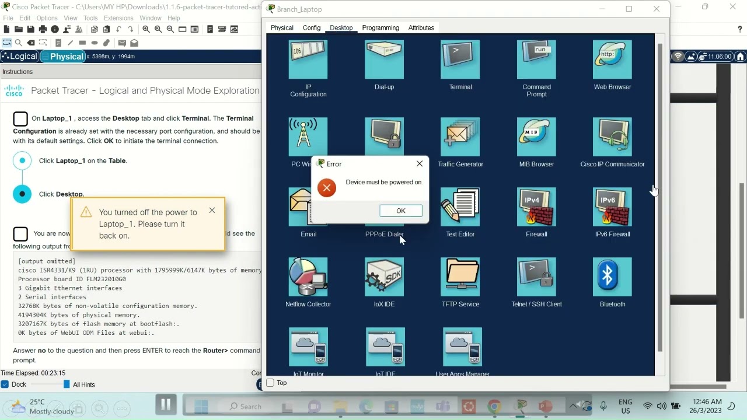Open the Command Prompt app
747x420 pixels.
[x=536, y=60]
